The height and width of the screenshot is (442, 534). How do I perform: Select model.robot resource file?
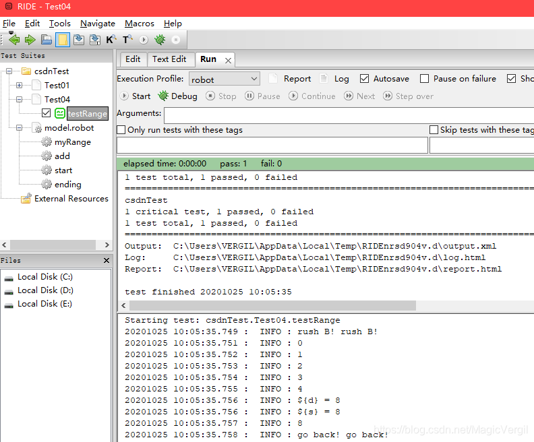[x=69, y=127]
